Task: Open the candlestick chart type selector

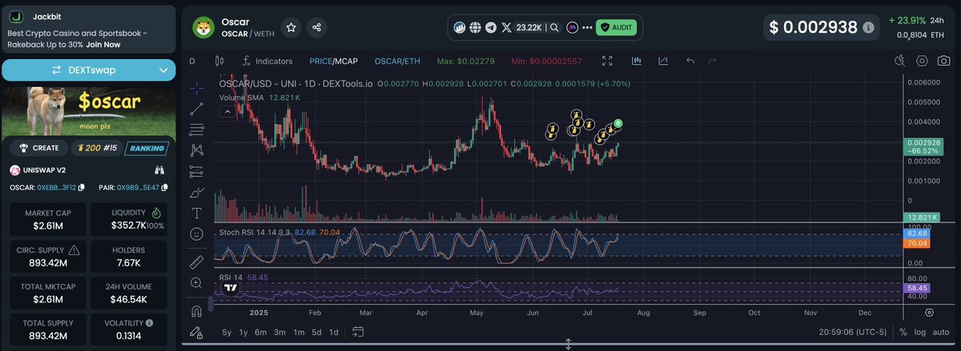Action: click(218, 61)
